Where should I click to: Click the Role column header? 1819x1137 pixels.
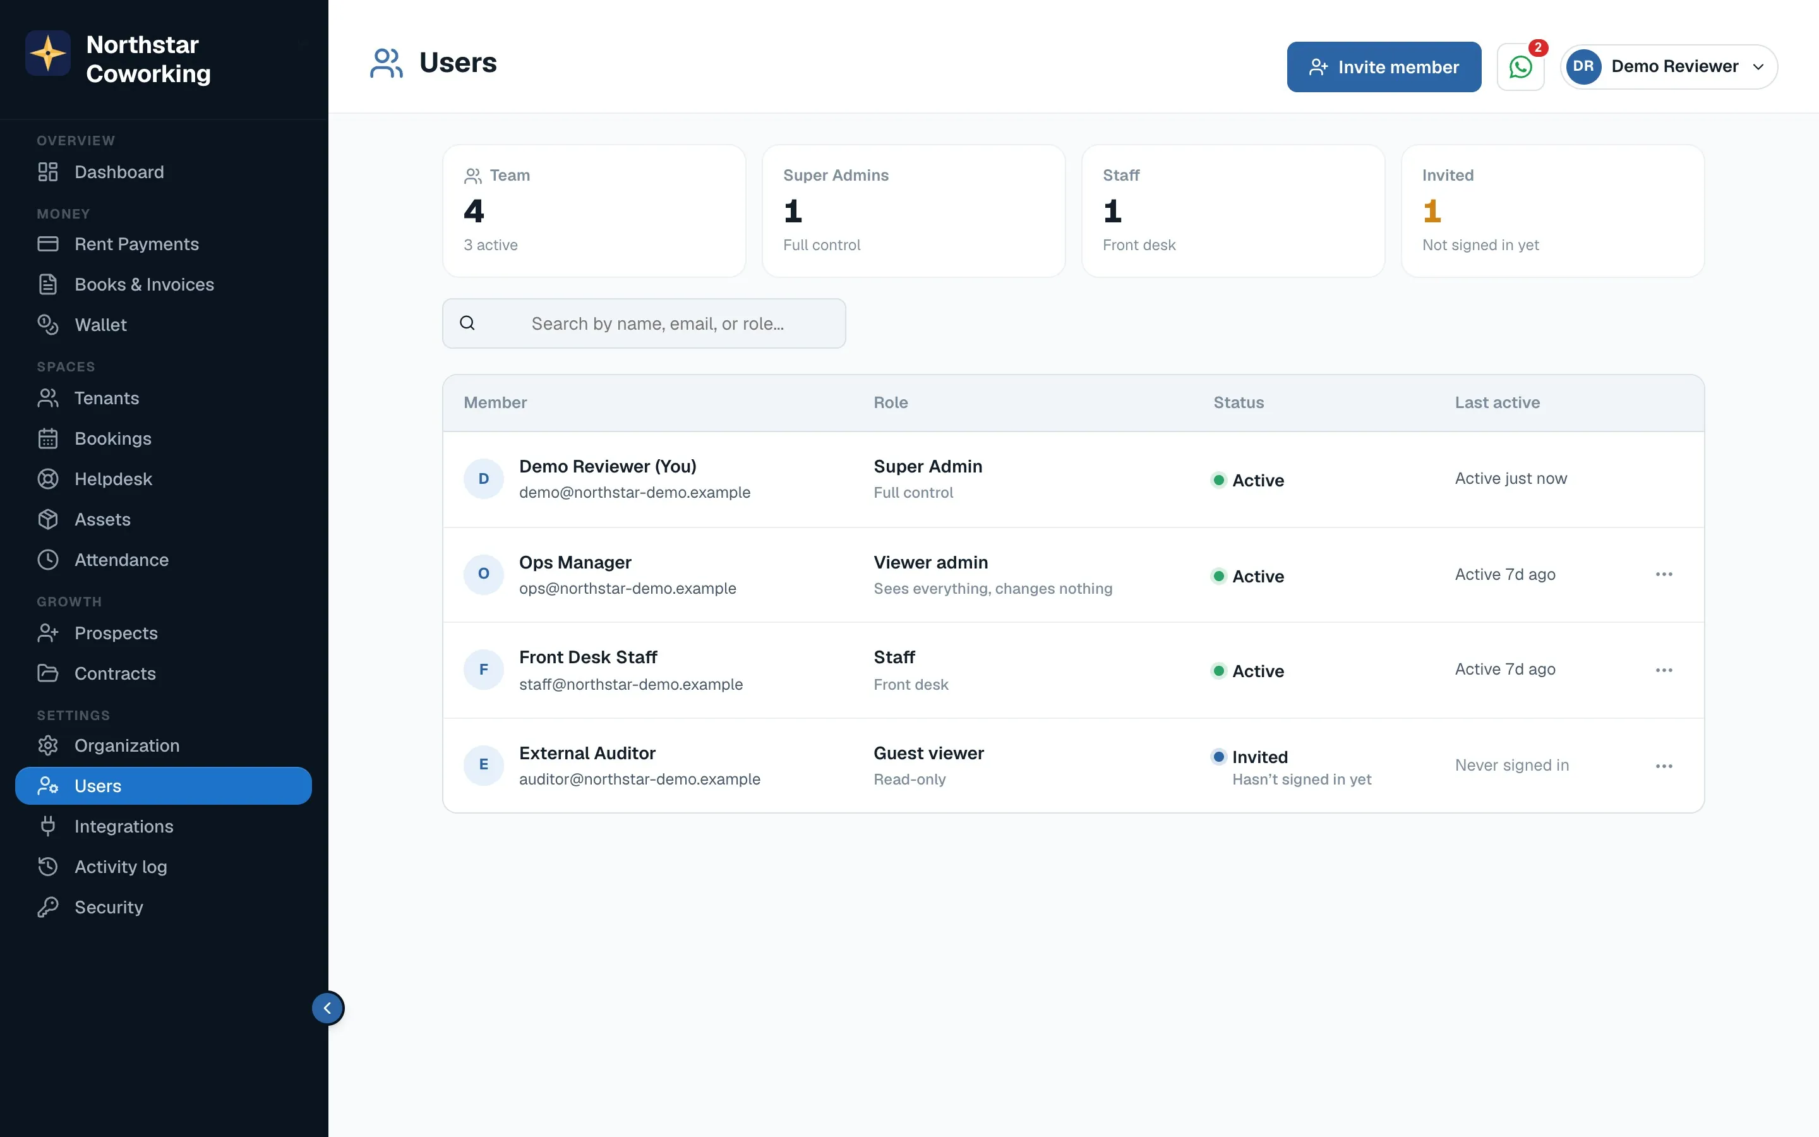(x=891, y=403)
